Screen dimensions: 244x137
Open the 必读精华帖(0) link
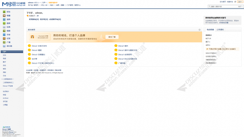coord(55,19)
